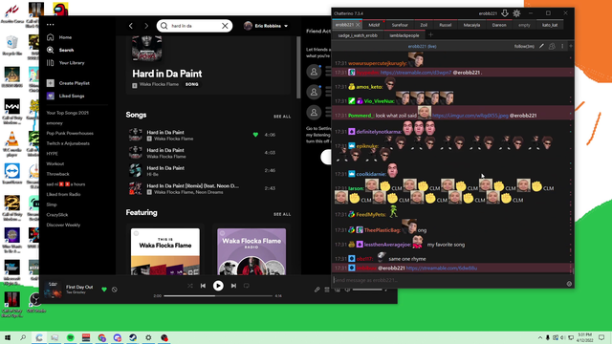Click See All beside Songs

(x=282, y=117)
